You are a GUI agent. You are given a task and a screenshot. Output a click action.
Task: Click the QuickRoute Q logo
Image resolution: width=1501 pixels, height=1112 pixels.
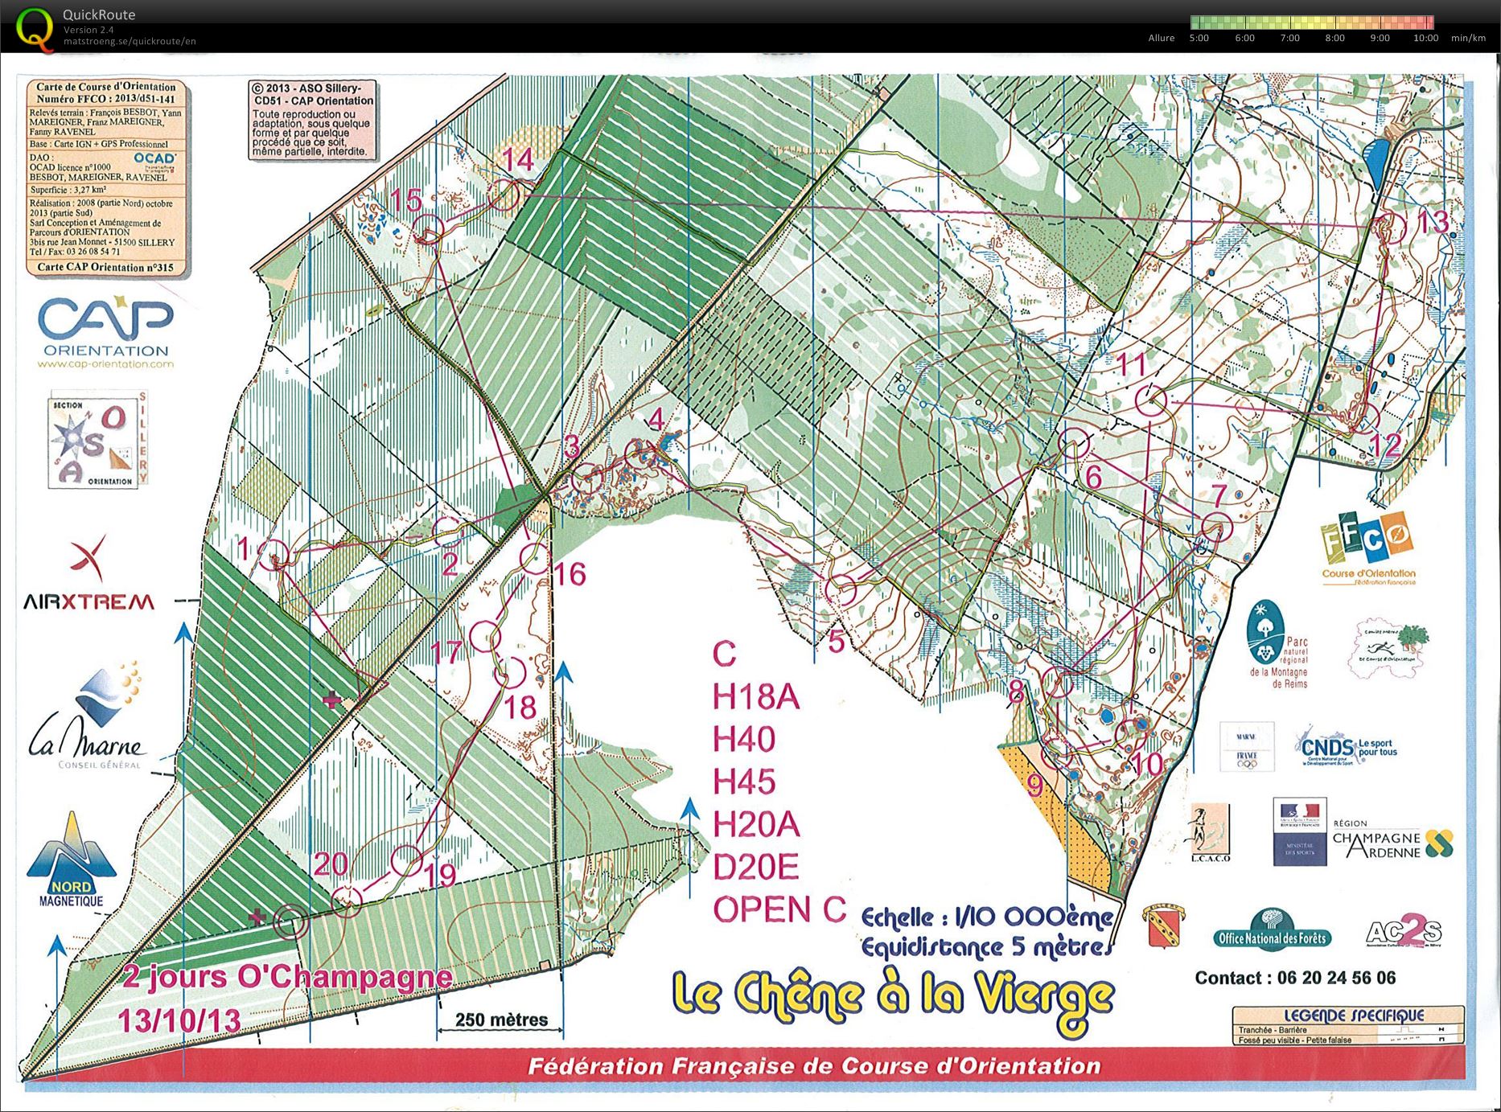click(35, 29)
